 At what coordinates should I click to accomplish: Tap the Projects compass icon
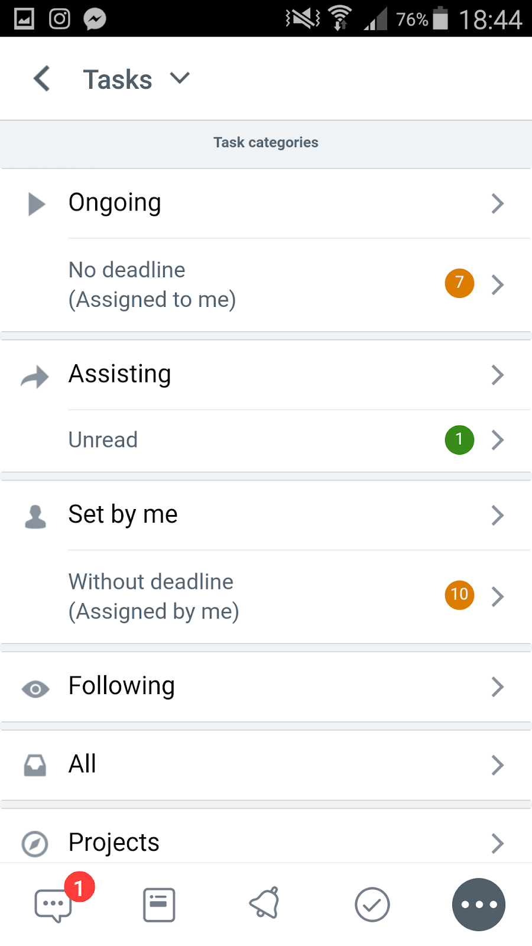(x=35, y=844)
